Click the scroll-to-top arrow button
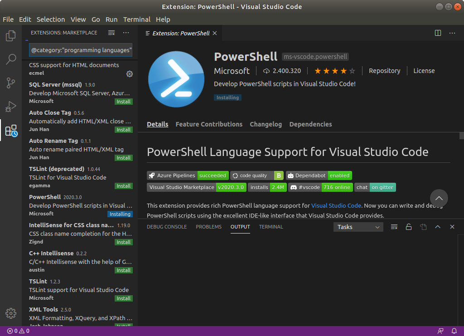Image resolution: width=464 pixels, height=336 pixels. coord(439,198)
